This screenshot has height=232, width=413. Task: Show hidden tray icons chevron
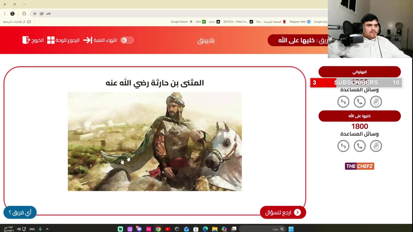(47, 229)
